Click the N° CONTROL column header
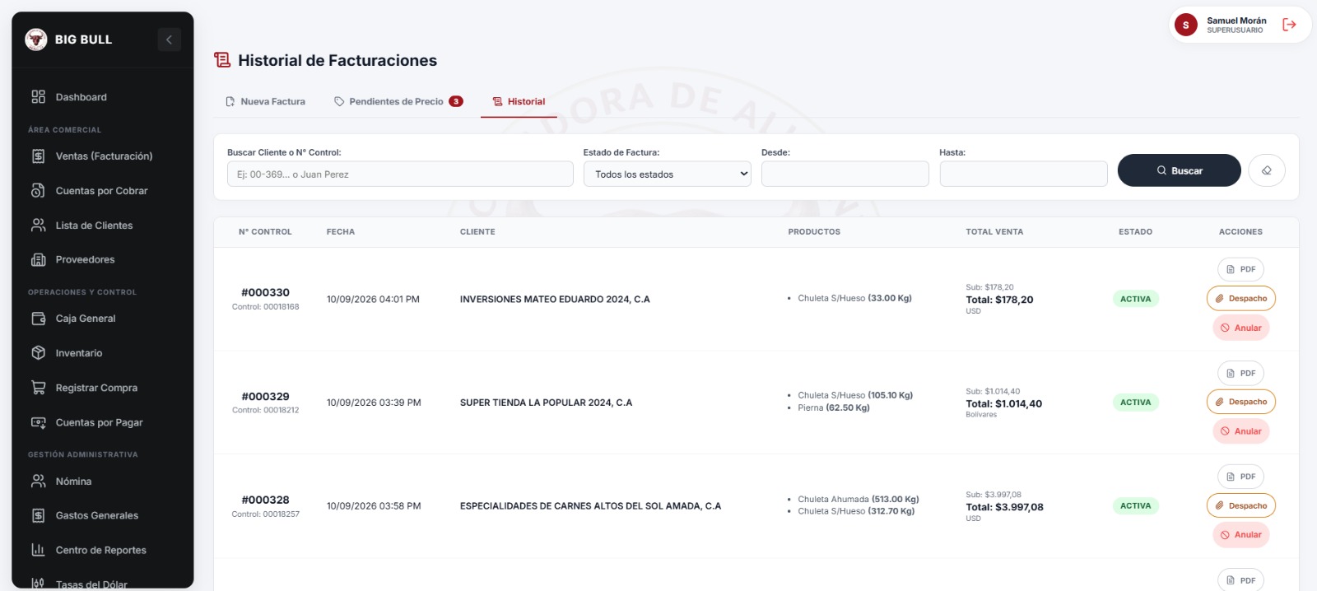The height and width of the screenshot is (591, 1317). click(265, 232)
